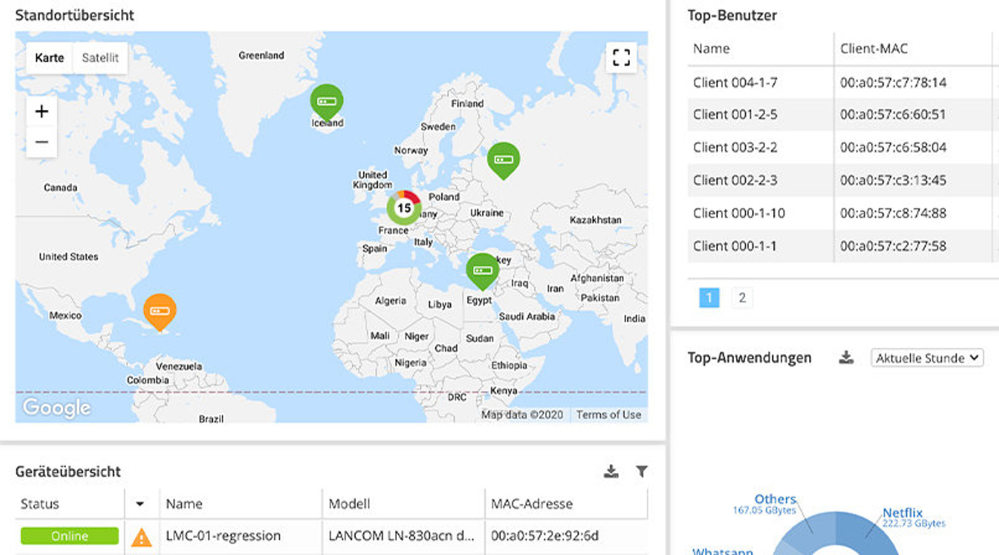Go to page 2 of Top-Benutzer
Viewport: 999px width, 555px height.
(x=742, y=298)
